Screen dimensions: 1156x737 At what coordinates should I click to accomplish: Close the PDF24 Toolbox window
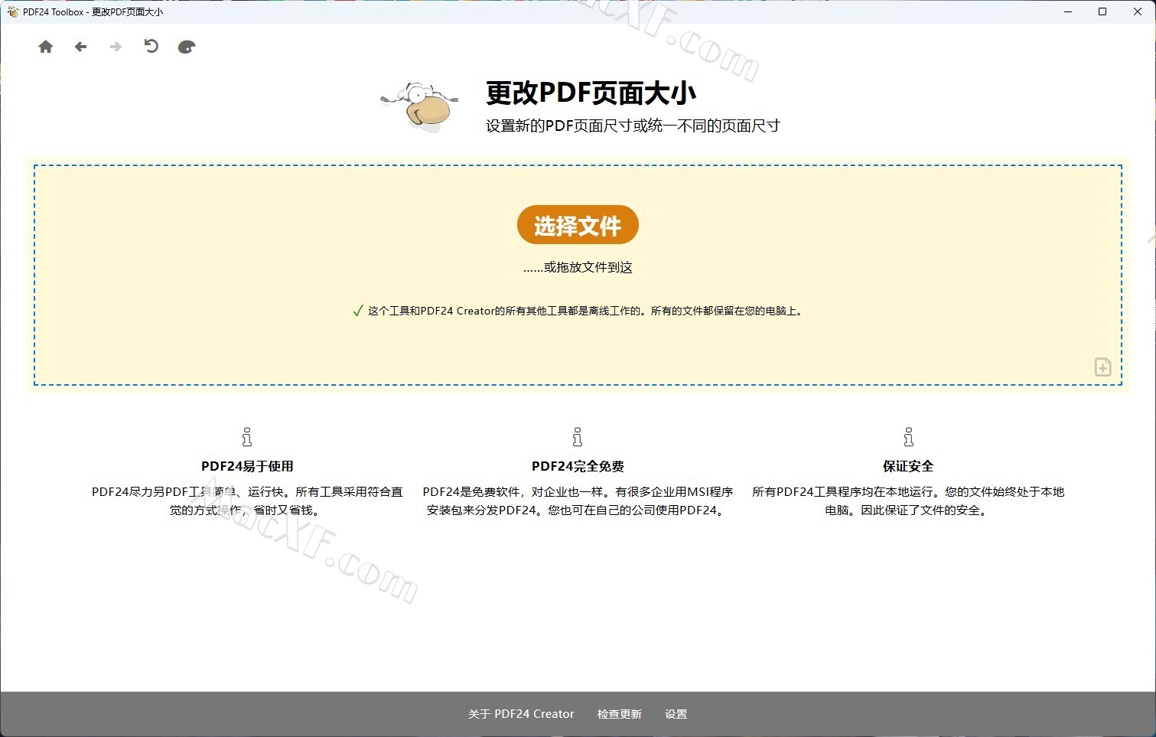[1138, 11]
